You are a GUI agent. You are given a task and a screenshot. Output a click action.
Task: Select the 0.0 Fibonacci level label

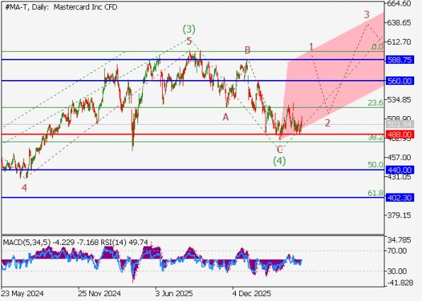tap(377, 47)
